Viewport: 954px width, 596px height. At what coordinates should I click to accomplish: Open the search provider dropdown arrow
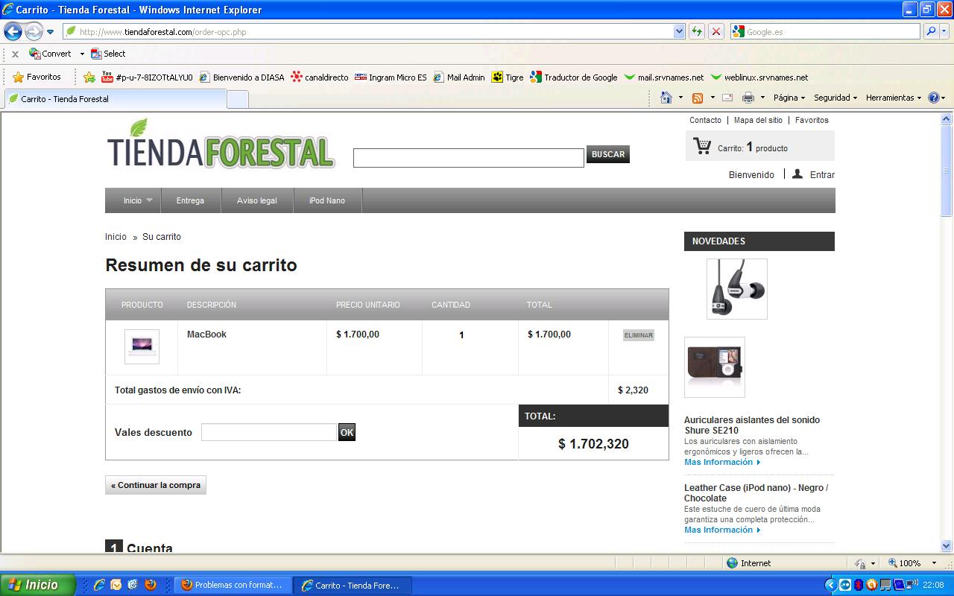tap(944, 32)
